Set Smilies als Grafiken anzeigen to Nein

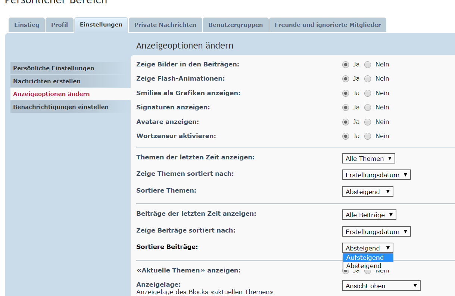click(x=368, y=93)
